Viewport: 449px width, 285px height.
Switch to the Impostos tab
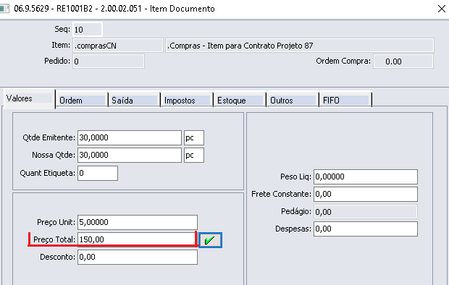(187, 100)
